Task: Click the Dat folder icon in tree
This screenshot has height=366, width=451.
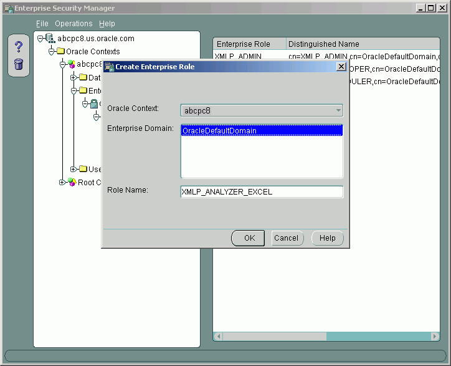Action: pos(83,77)
